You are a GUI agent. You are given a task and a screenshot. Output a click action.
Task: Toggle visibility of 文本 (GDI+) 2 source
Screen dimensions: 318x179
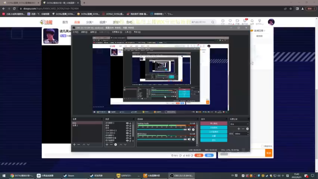[x=127, y=130]
